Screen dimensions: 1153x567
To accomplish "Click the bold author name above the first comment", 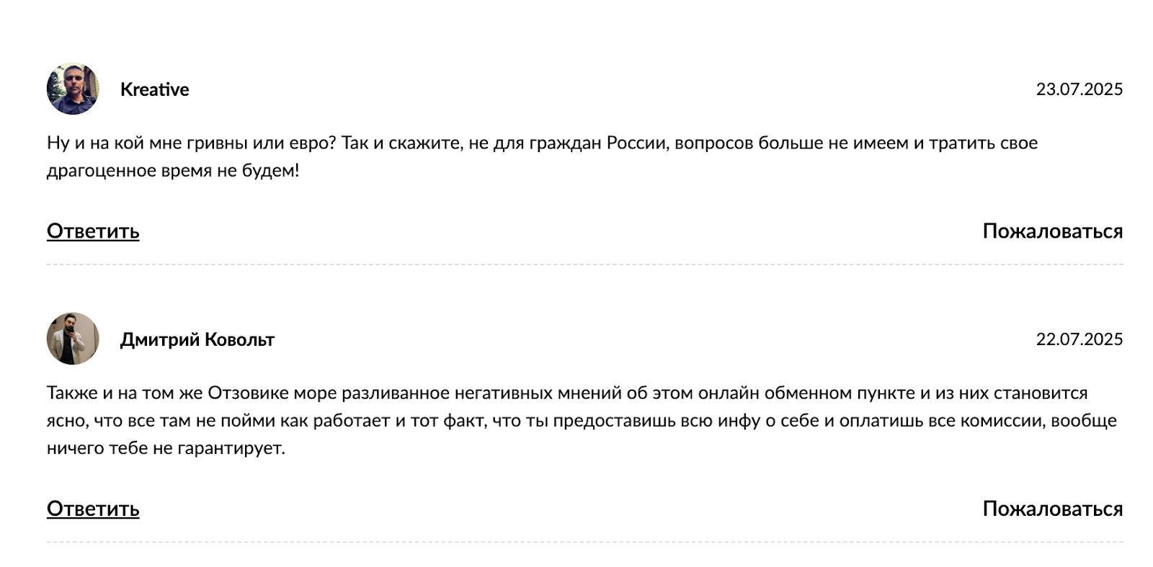I will click(153, 89).
